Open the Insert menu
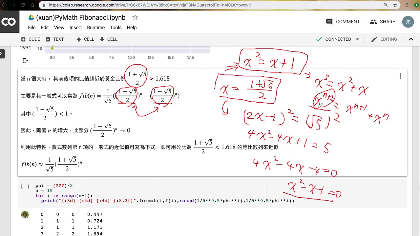 point(75,28)
